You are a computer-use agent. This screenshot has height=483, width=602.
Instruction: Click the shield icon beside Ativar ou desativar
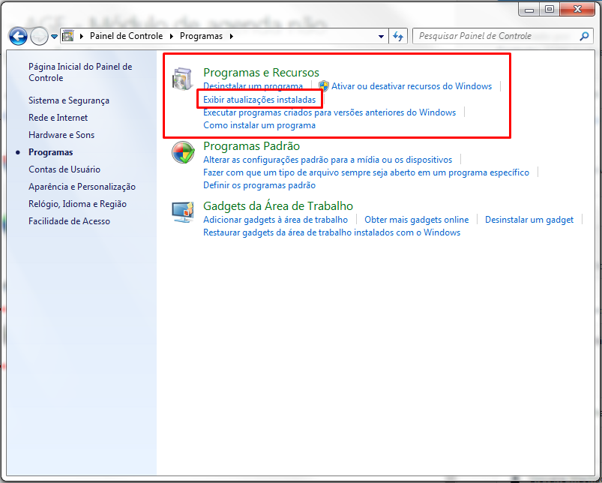[x=324, y=86]
